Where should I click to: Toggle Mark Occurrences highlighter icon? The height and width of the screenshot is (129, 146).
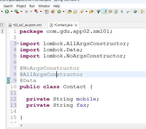(105, 12)
